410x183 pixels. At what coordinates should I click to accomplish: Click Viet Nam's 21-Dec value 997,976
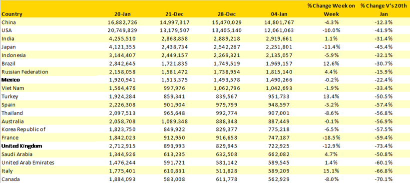(x=174, y=88)
